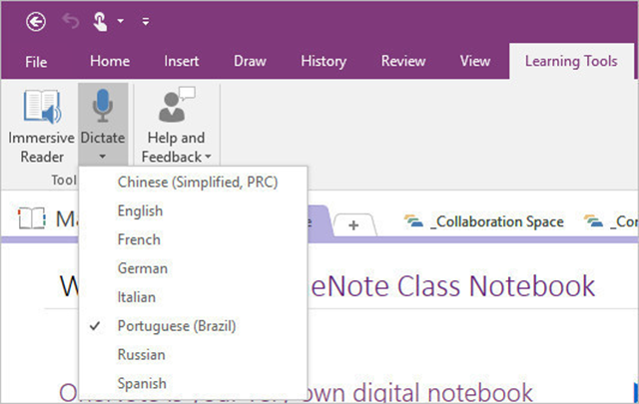Viewport: 639px width, 404px height.
Task: Switch to the View tab
Action: click(475, 61)
